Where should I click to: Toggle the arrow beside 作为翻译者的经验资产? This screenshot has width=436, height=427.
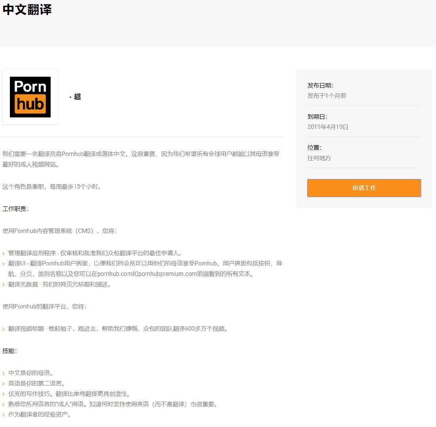point(5,414)
